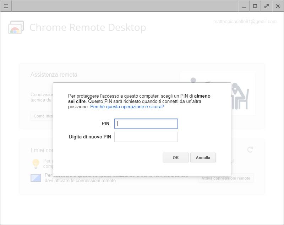Open 'Perché questa operazione è sicura?' link
The image size is (284, 225).
[x=127, y=106]
